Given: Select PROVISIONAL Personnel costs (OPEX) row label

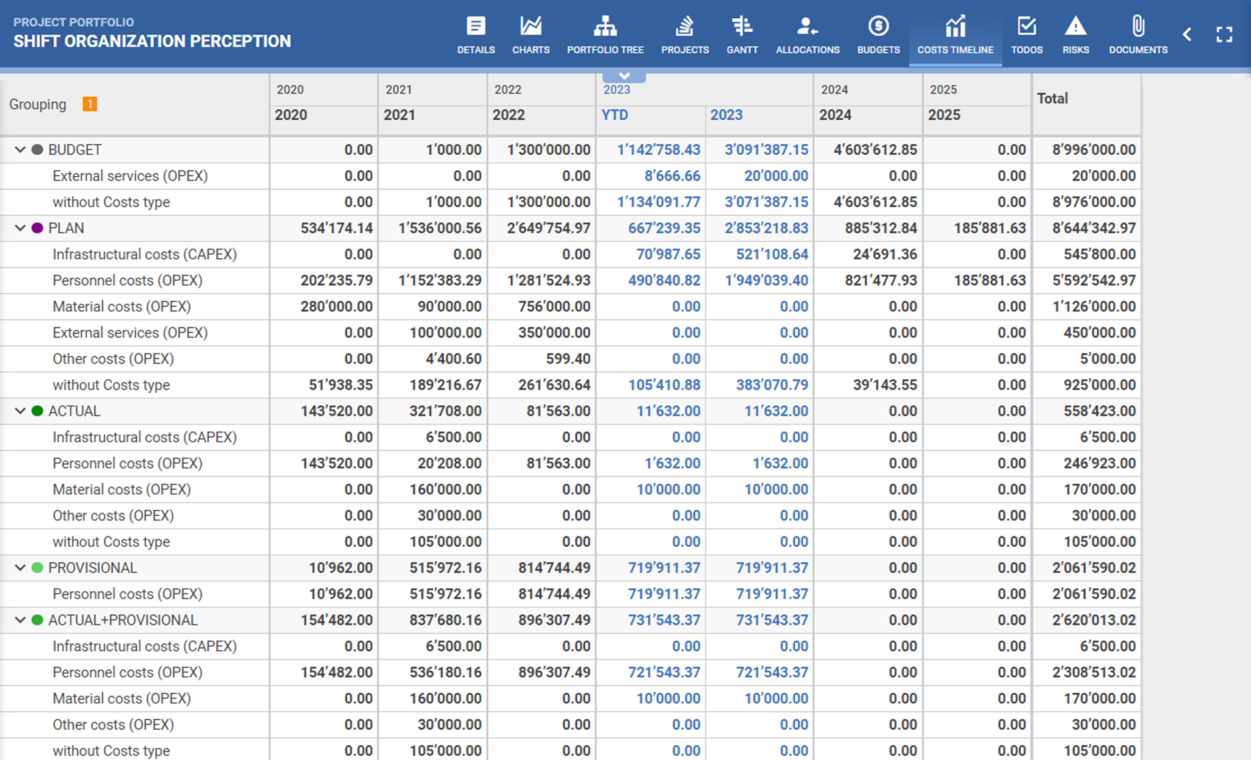Looking at the screenshot, I should coord(127,594).
